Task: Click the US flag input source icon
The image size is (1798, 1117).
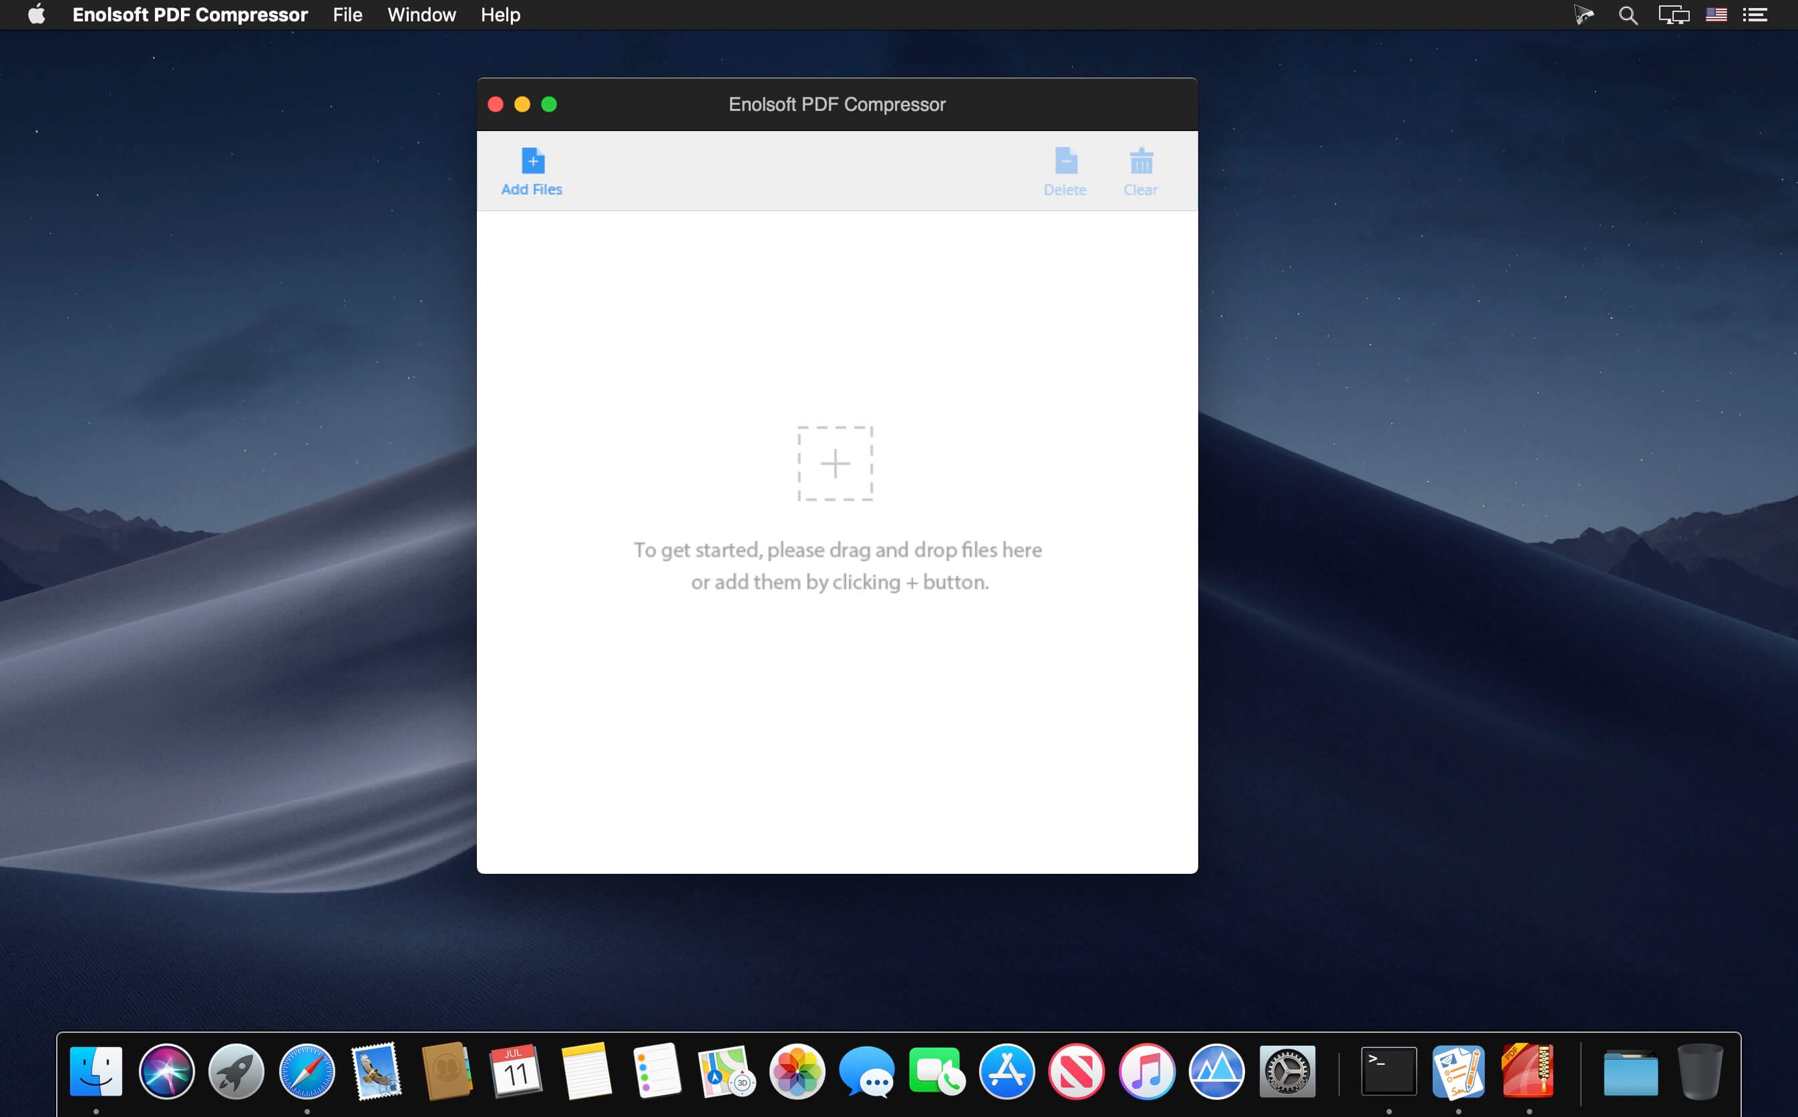Action: point(1716,15)
